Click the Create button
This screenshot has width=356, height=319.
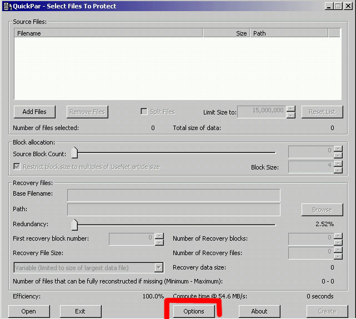point(327,311)
